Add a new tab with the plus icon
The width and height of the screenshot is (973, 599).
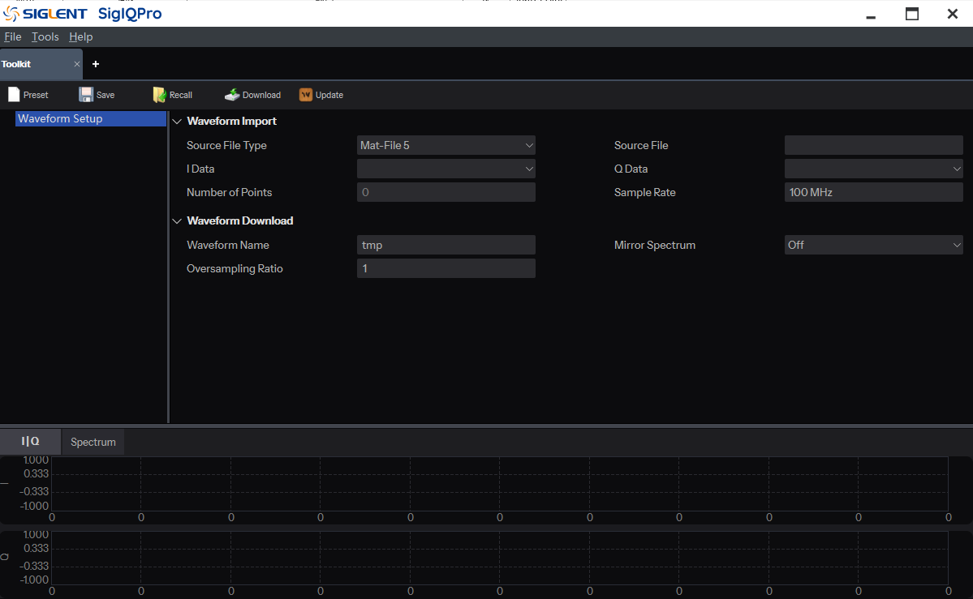tap(96, 64)
